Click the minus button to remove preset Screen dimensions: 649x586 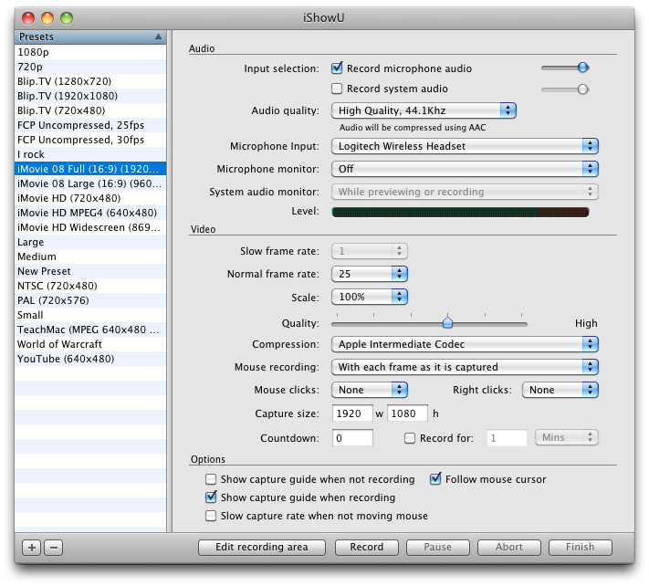(x=53, y=548)
